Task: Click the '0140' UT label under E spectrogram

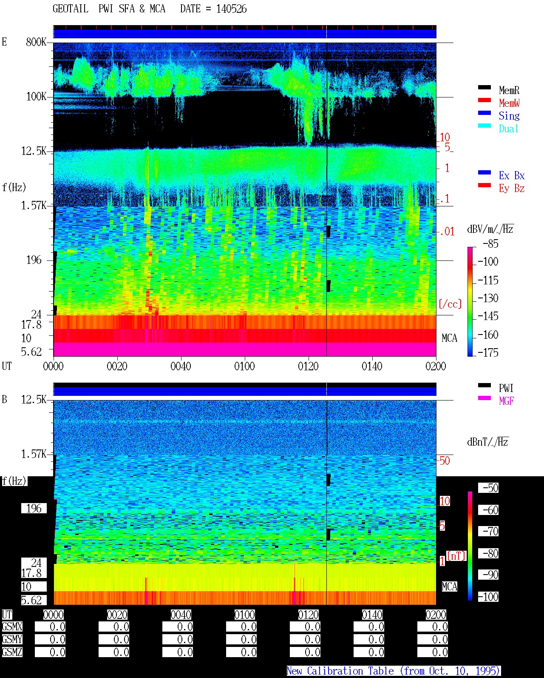Action: (x=372, y=366)
